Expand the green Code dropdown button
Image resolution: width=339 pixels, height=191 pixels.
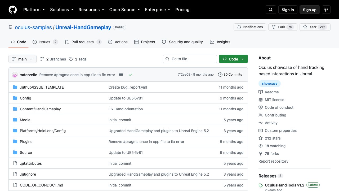click(x=233, y=59)
